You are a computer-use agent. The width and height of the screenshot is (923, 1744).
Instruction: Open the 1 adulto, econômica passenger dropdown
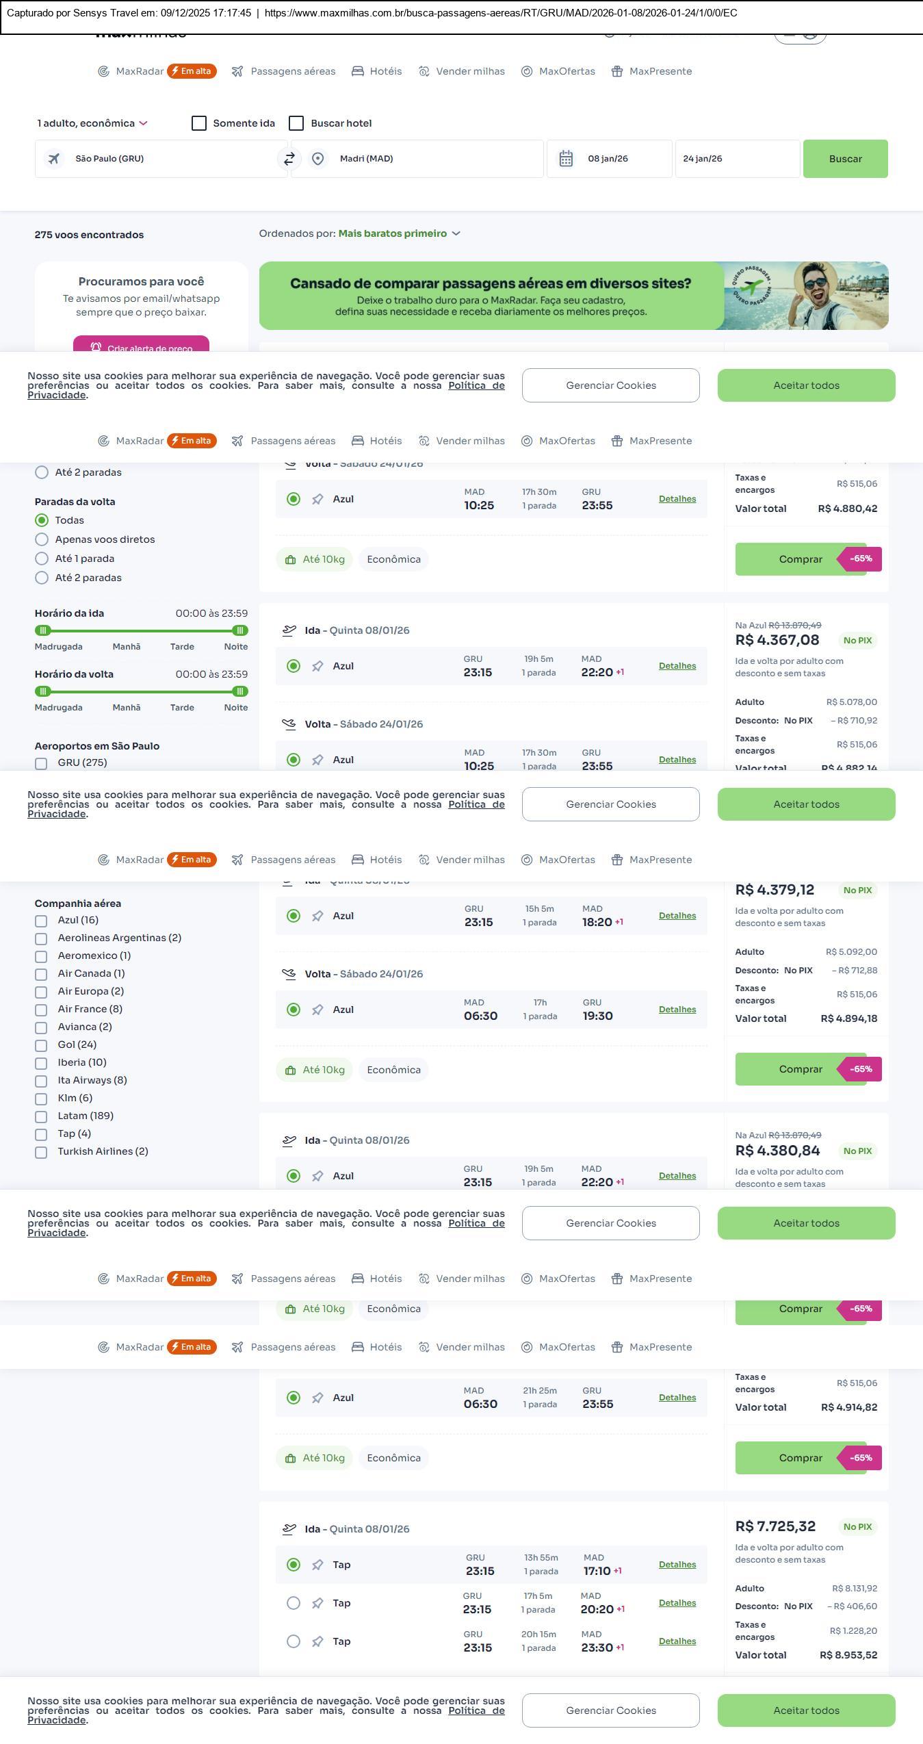[x=92, y=123]
